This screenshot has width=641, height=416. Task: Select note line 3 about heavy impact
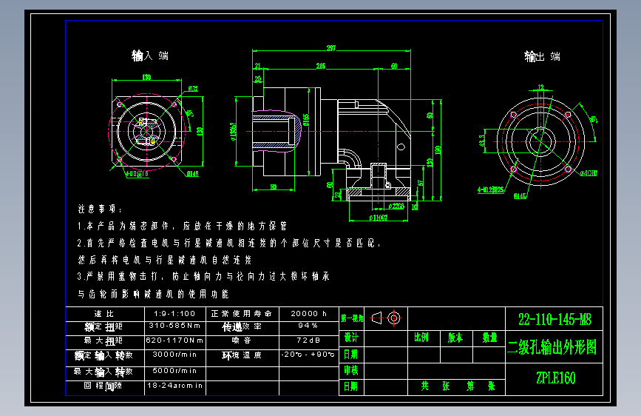pos(203,276)
